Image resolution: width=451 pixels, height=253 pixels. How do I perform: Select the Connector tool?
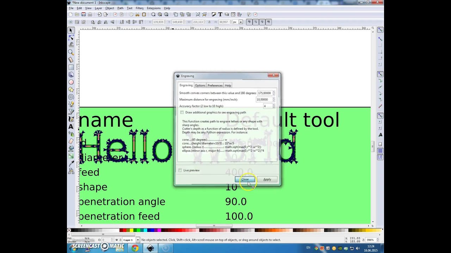click(71, 171)
